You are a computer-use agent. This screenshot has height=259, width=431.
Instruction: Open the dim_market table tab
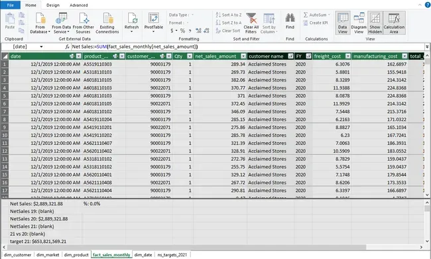pos(48,255)
